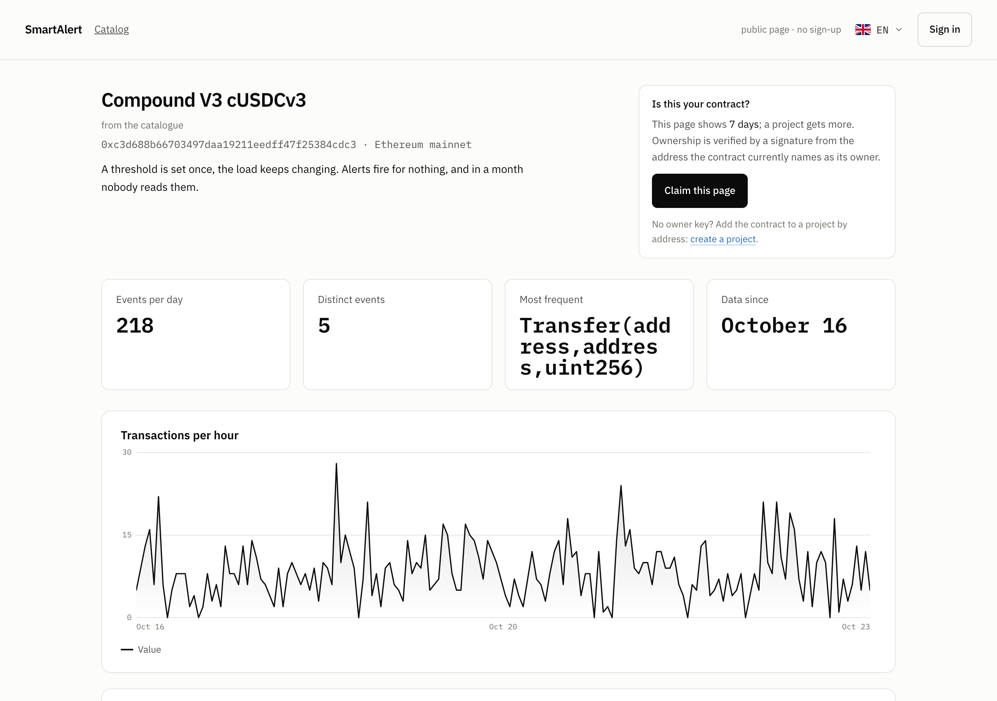This screenshot has width=997, height=701.
Task: Toggle the Value series legend item
Action: coord(141,649)
